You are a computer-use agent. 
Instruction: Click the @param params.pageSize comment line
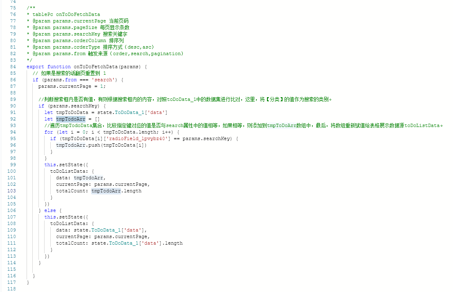tap(78, 27)
